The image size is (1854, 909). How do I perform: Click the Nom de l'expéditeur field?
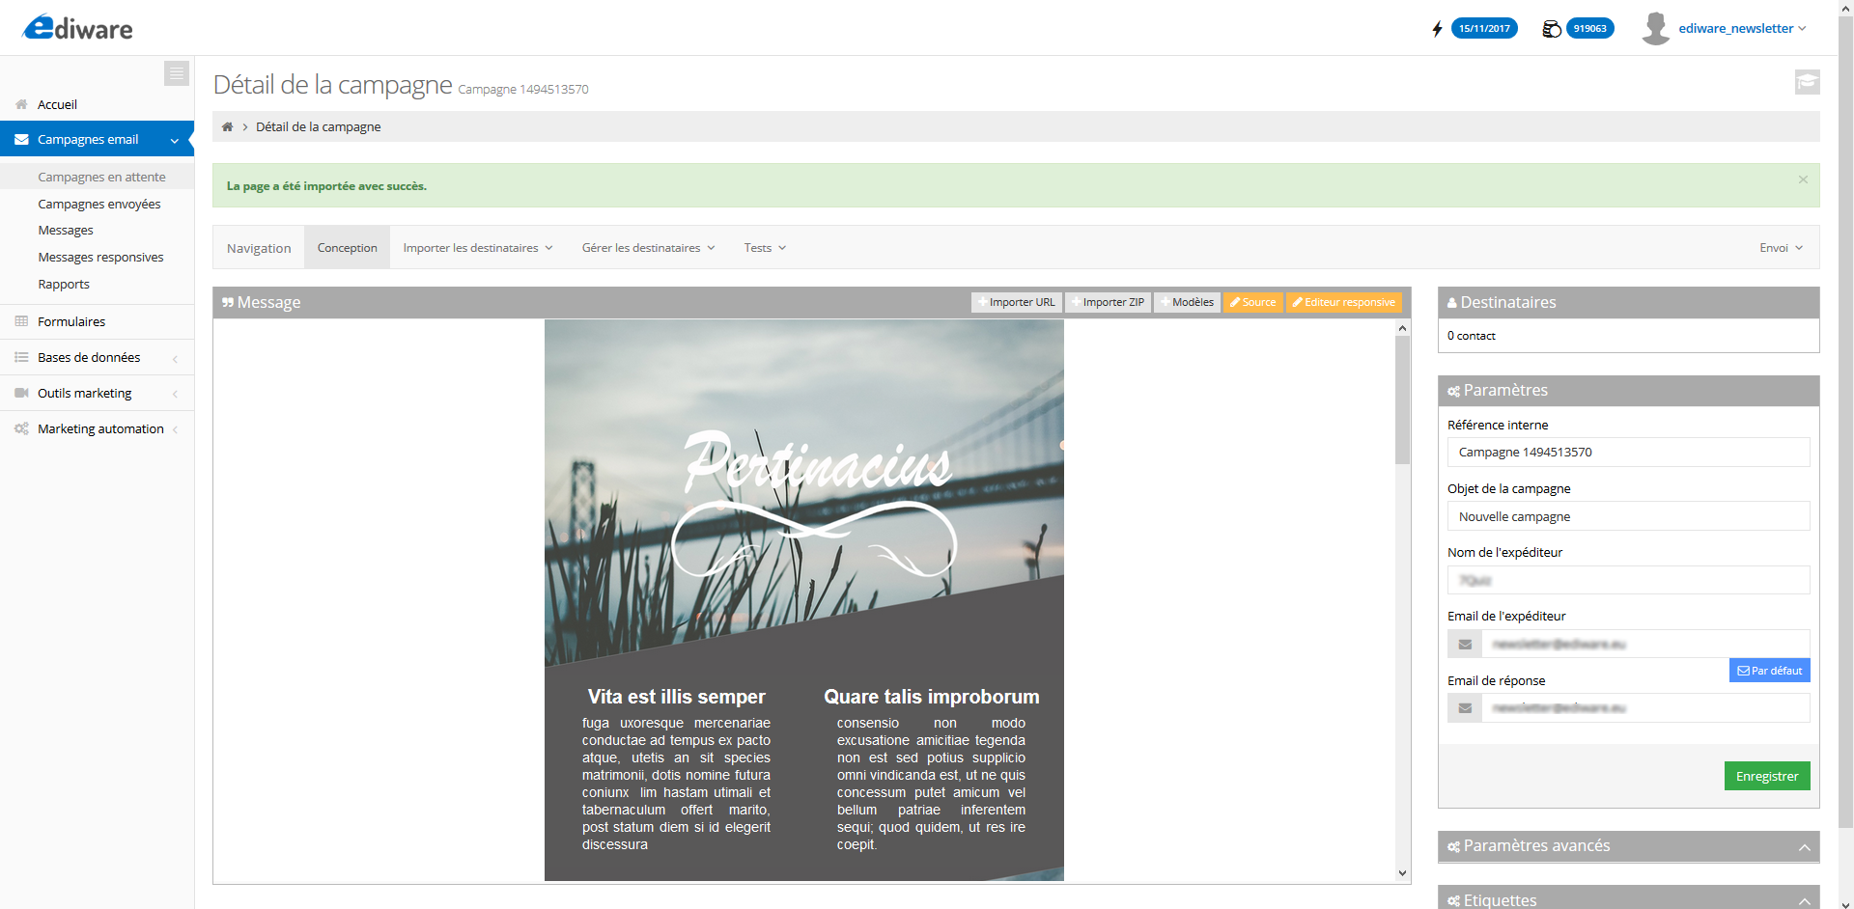point(1629,580)
